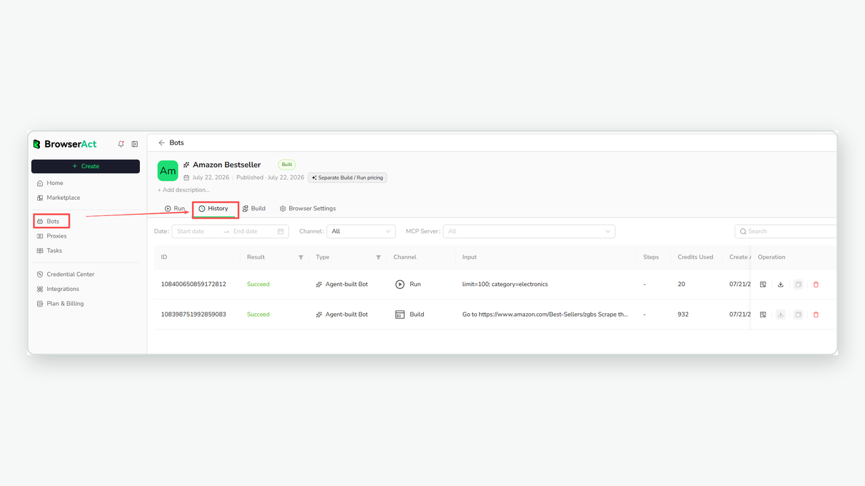
Task: Go back using the arrow beside Bots
Action: click(x=162, y=143)
